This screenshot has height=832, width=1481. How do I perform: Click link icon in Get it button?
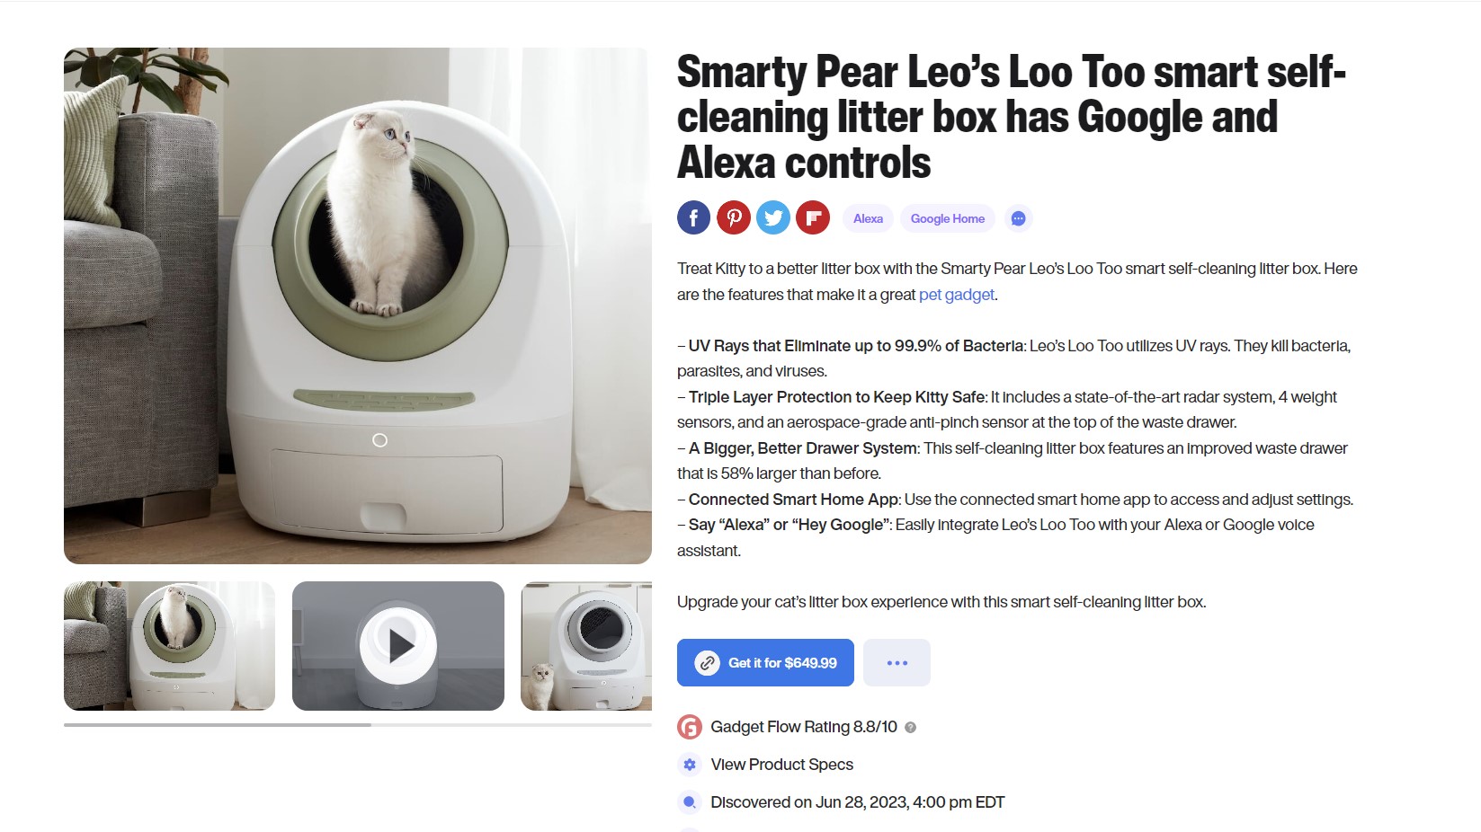point(708,663)
